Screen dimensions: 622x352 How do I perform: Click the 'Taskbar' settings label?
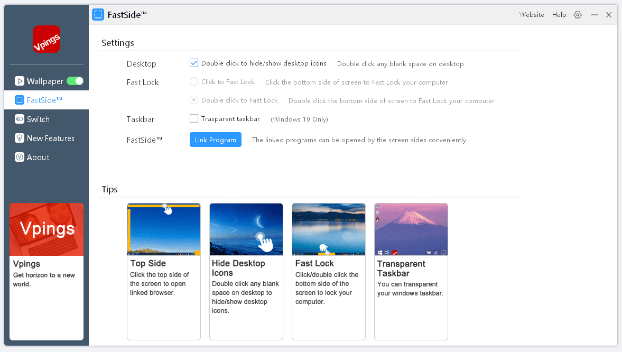click(141, 119)
